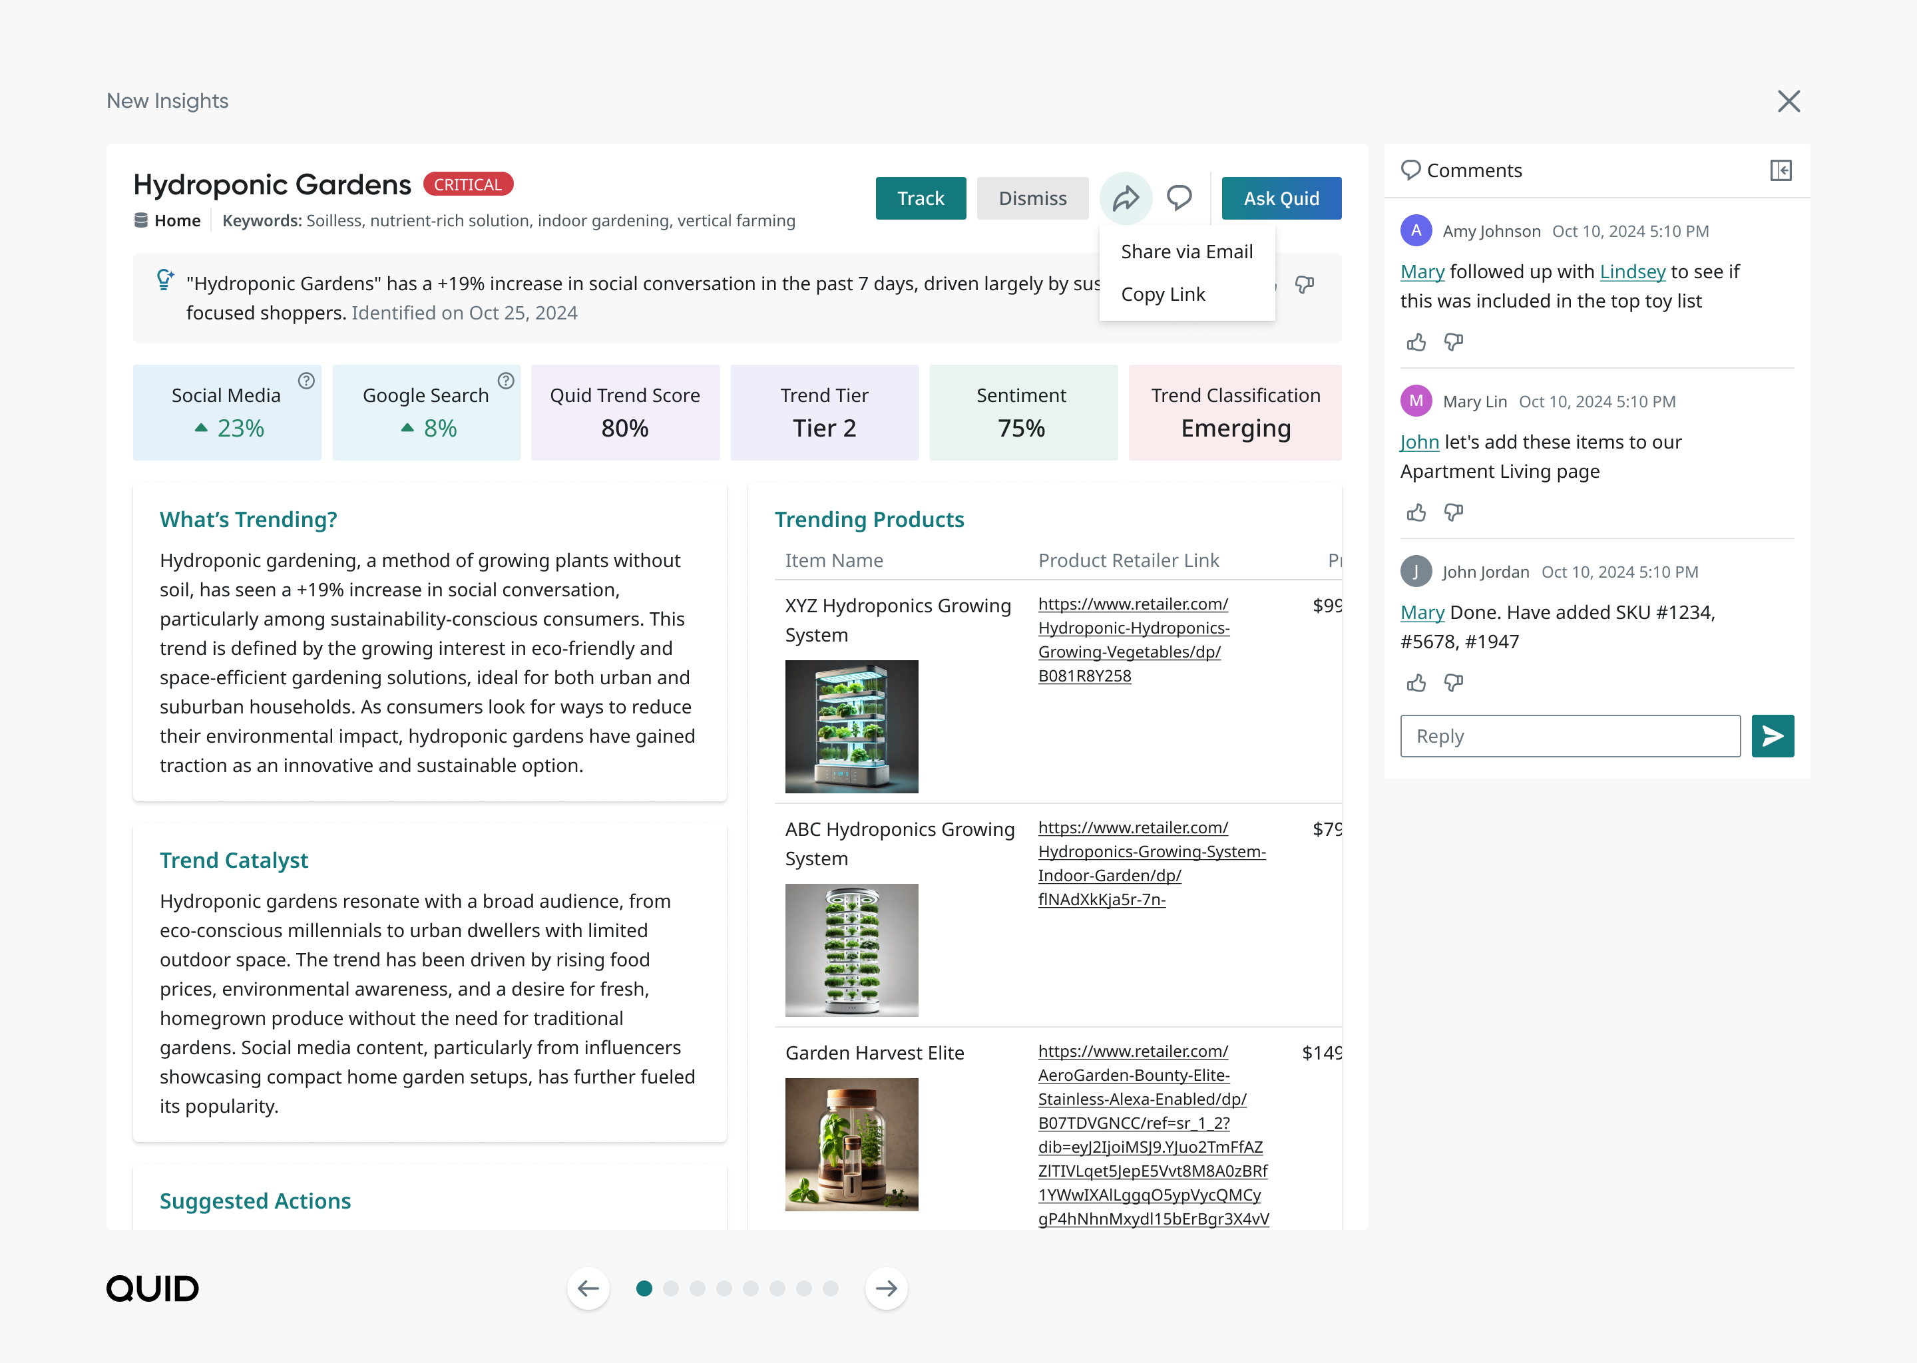This screenshot has width=1917, height=1363.
Task: Click the lightbulb icon beside the insight summary
Action: pyautogui.click(x=164, y=280)
